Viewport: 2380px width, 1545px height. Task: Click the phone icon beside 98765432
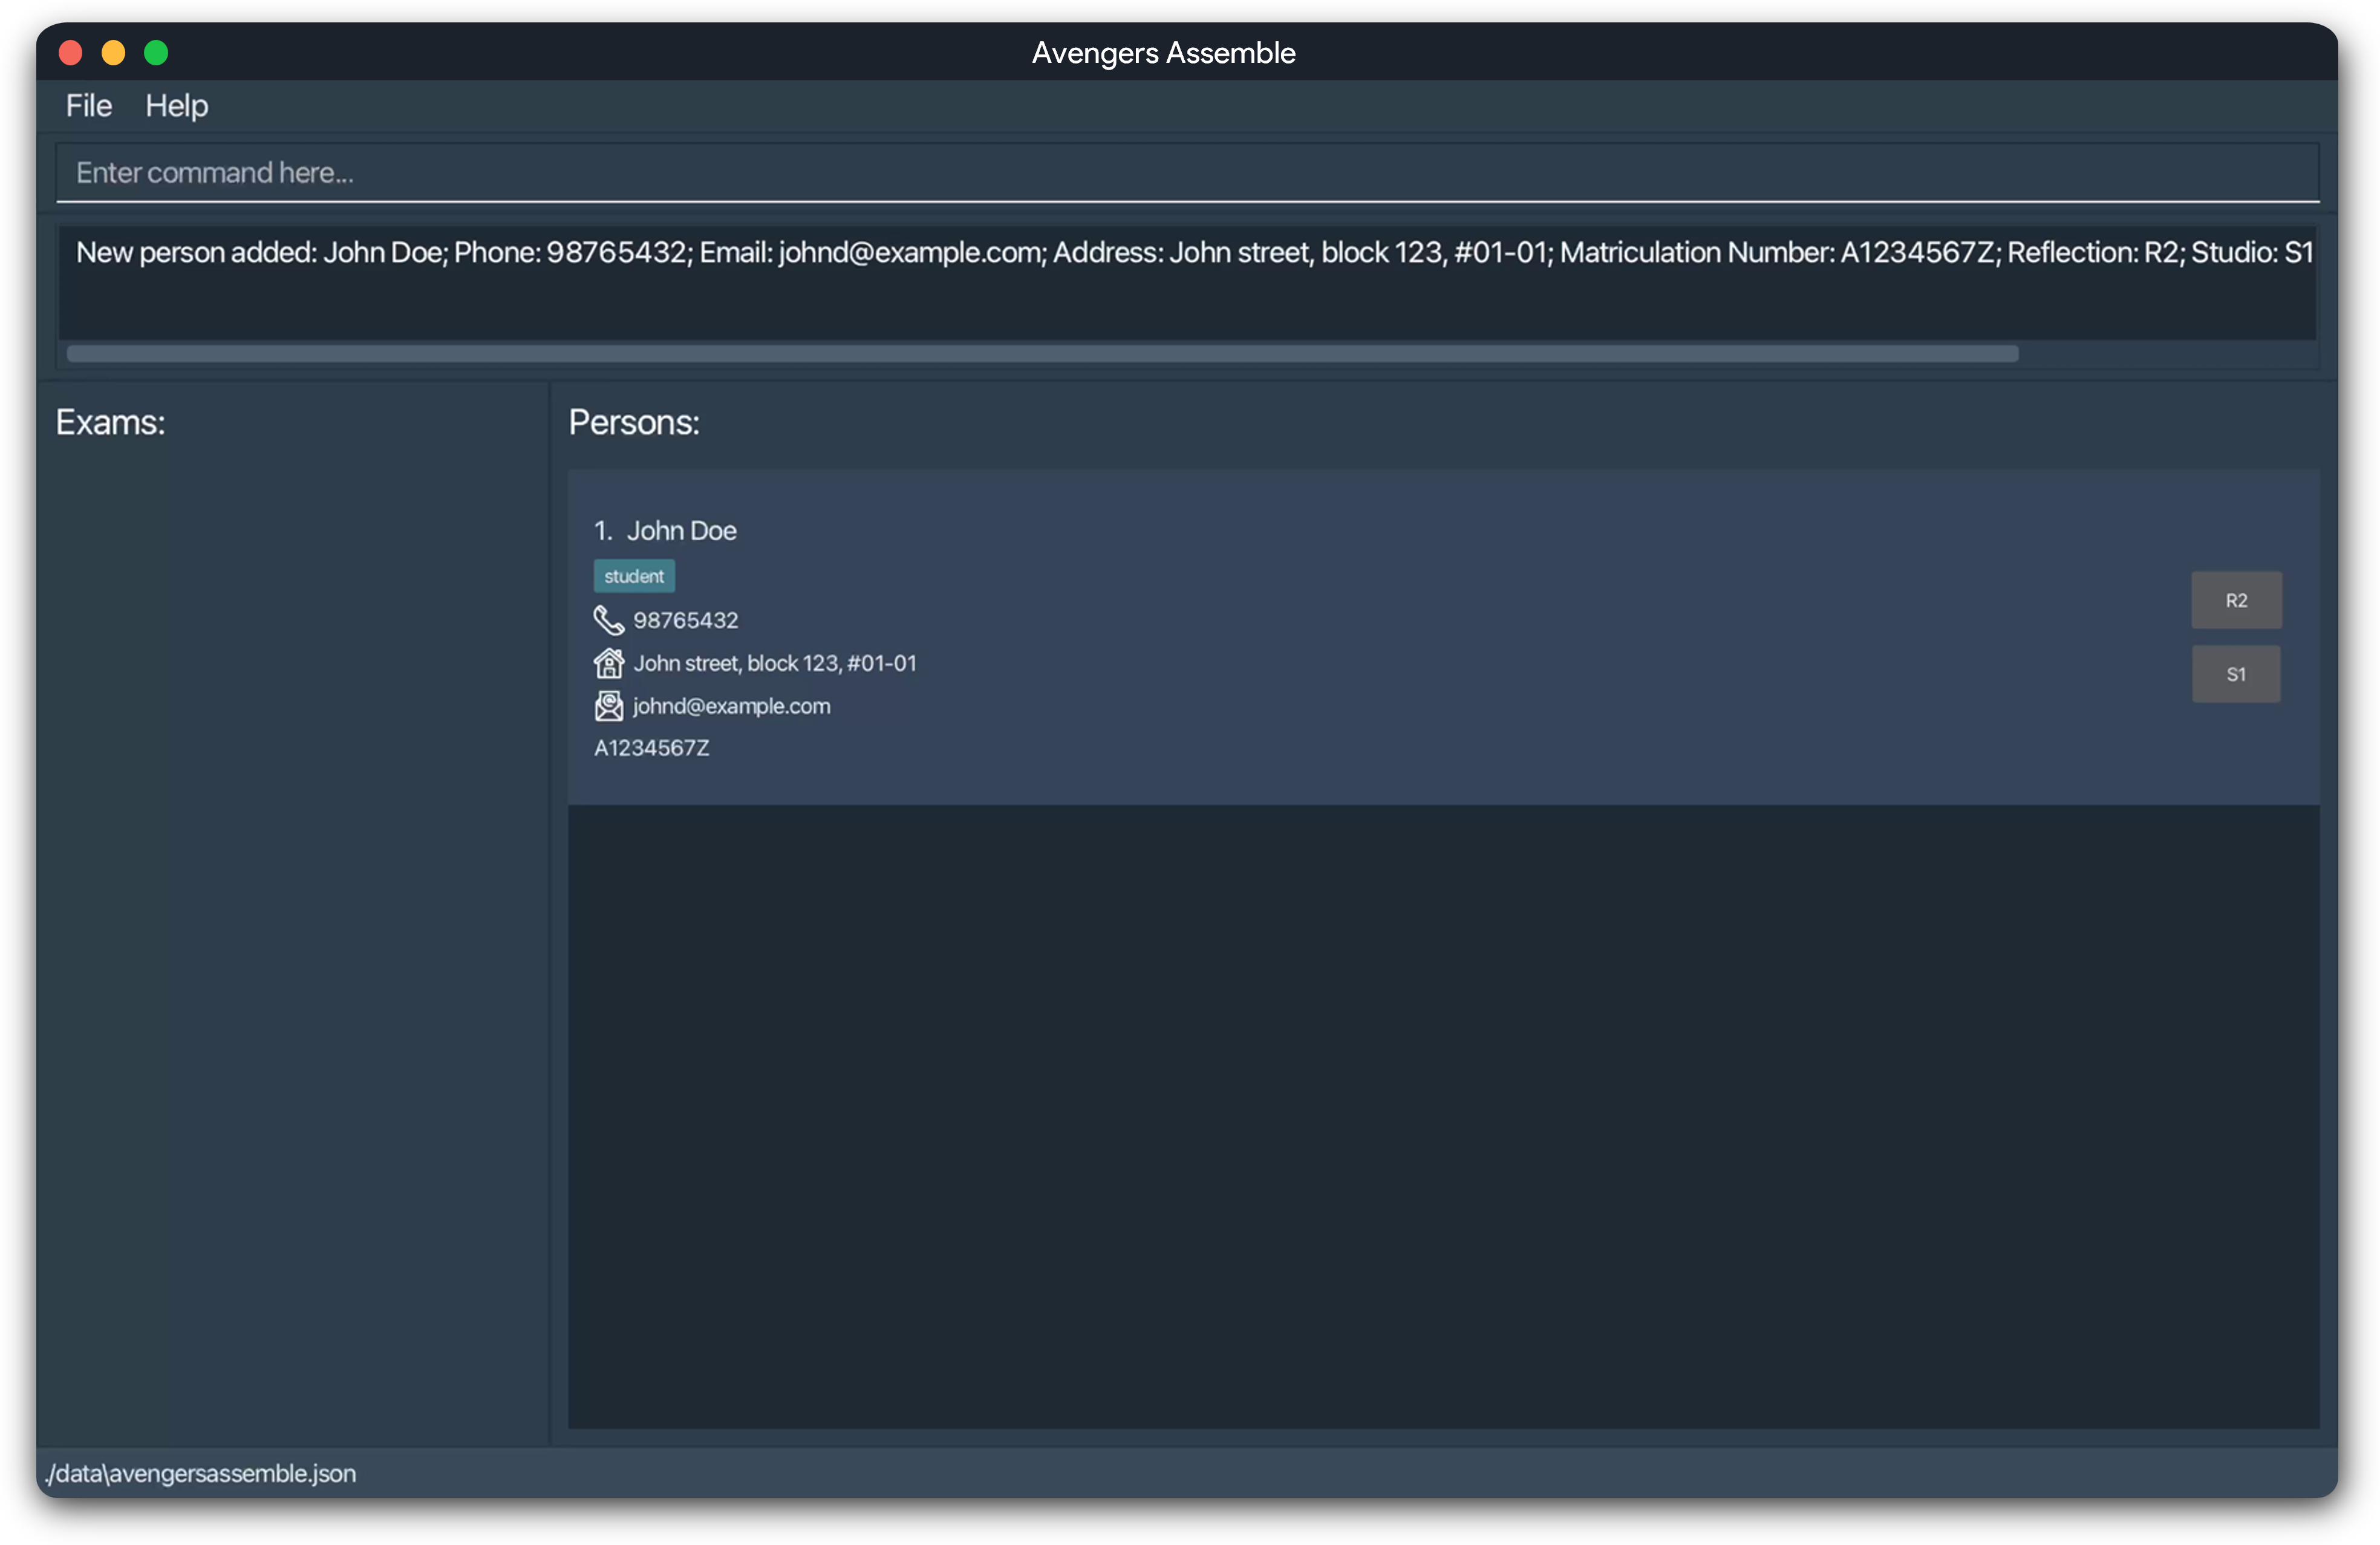(608, 620)
